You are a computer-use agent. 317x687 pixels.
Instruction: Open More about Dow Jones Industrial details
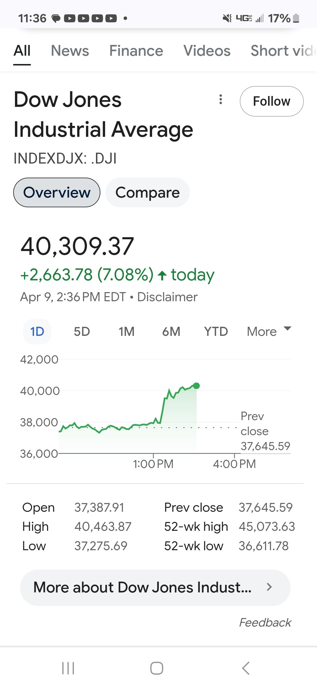point(142,587)
